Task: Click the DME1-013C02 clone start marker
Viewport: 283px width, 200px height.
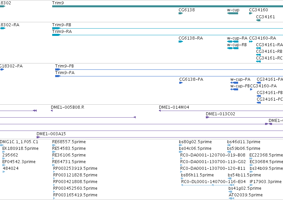Action: click(208, 117)
